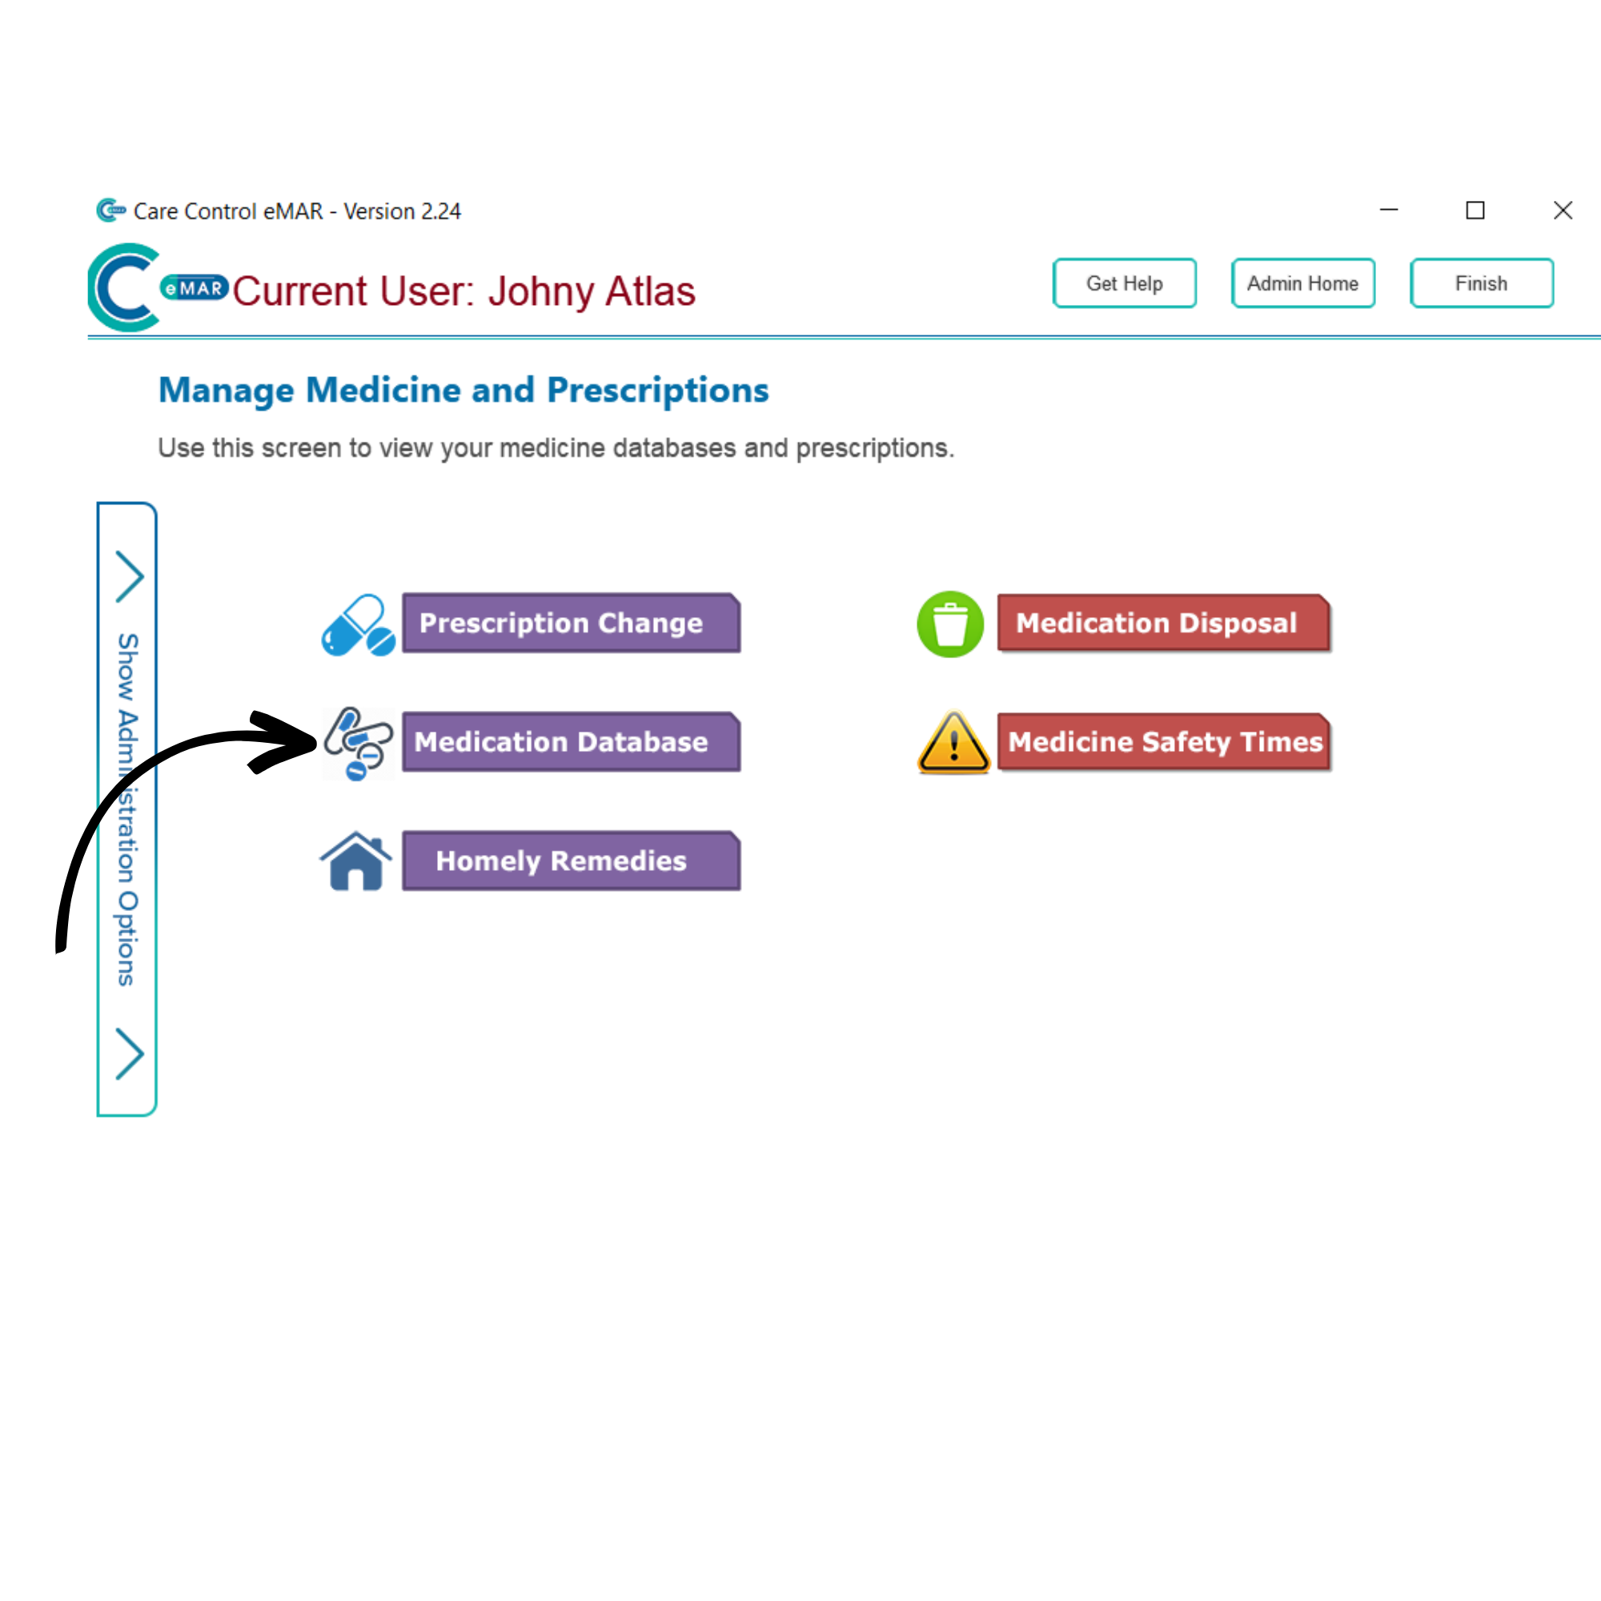The width and height of the screenshot is (1601, 1601).
Task: Click the green Medication Disposal bin icon
Action: click(x=950, y=624)
